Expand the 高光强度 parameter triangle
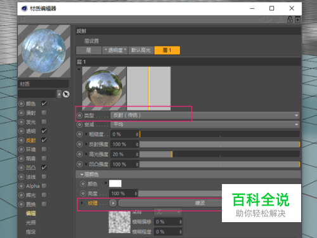Image resolution: width=317 pixels, height=238 pixels. click(x=86, y=154)
